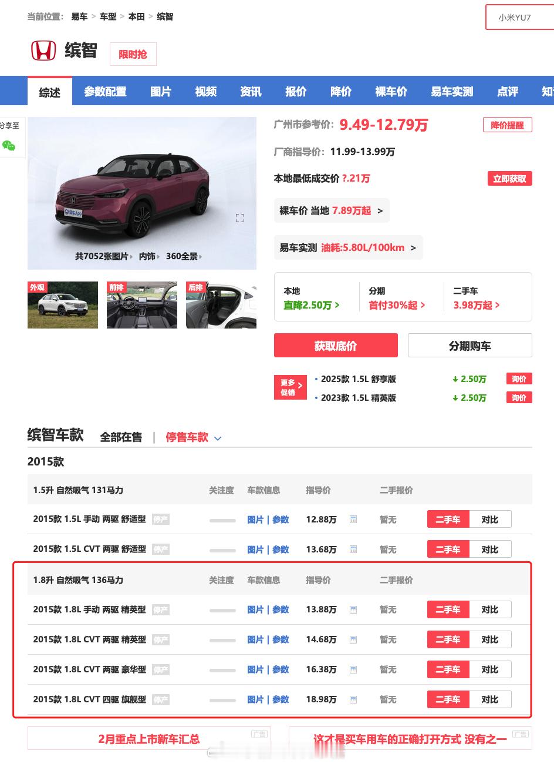Expand 易车实测 油耗 details arrow
Screen dimensions: 554x764
(413, 247)
